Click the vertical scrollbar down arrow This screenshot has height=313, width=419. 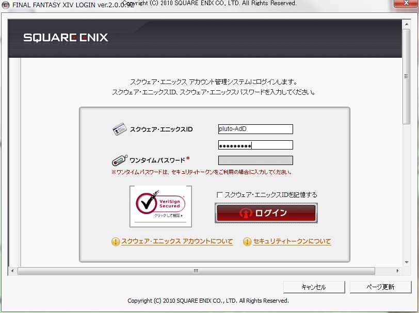click(407, 262)
